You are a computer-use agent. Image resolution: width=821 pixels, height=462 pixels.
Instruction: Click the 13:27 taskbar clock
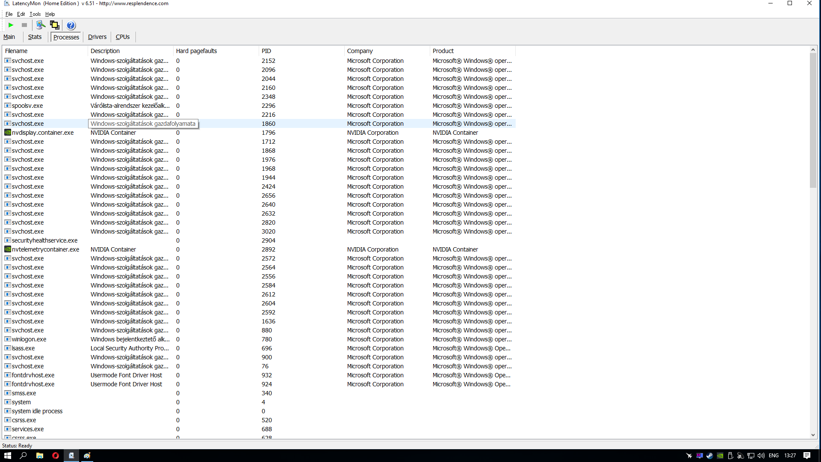click(790, 456)
